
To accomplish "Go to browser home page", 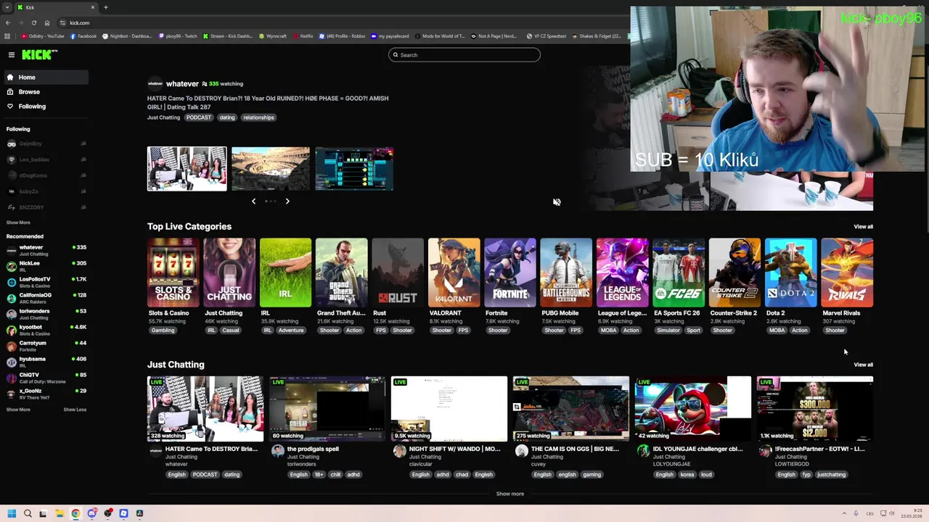I will coord(47,22).
